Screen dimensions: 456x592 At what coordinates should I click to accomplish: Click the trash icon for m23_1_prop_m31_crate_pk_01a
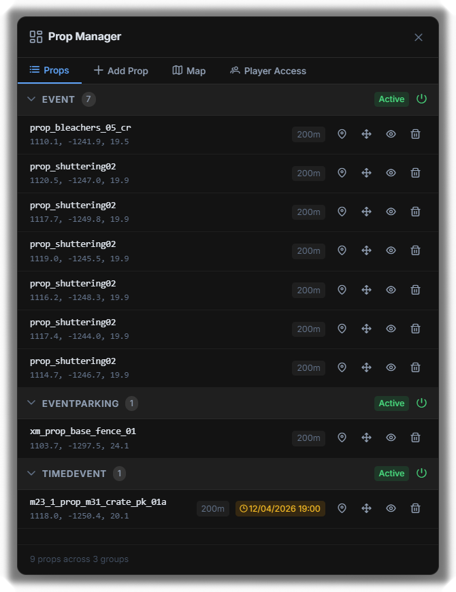coord(415,508)
